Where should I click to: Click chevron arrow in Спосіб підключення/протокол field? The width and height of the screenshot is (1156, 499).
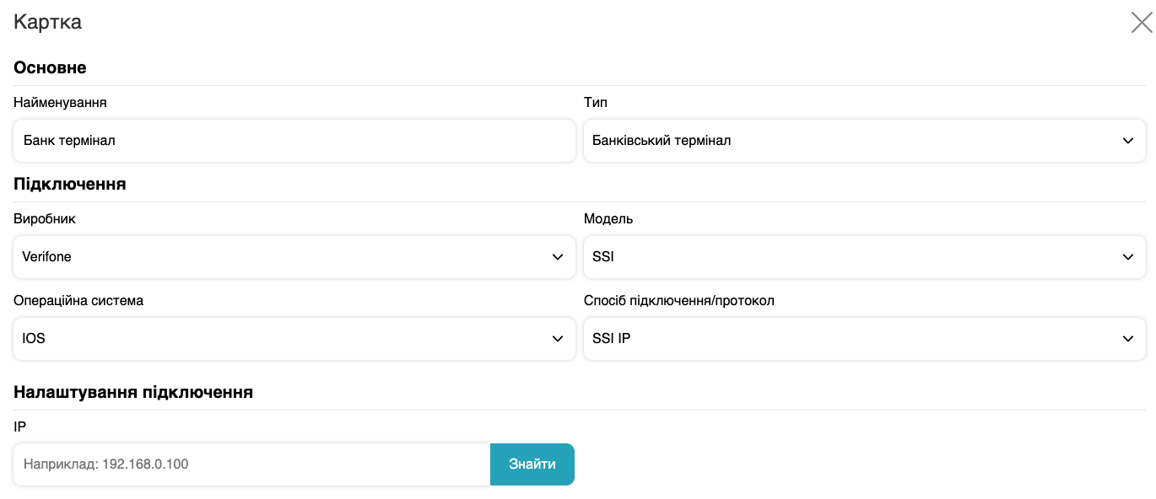tap(1128, 339)
